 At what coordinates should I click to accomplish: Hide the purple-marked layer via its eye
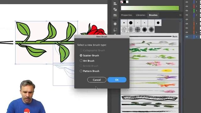pos(187,15)
